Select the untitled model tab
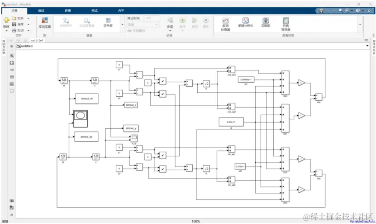The width and height of the screenshot is (376, 224). click(37, 40)
